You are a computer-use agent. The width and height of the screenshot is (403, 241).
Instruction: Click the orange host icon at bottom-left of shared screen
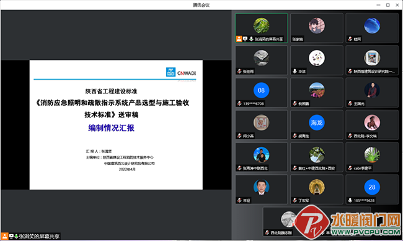coord(4,236)
